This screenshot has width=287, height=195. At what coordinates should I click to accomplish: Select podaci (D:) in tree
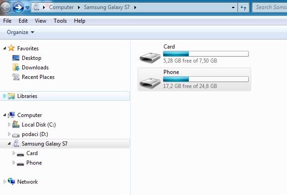[x=35, y=134]
